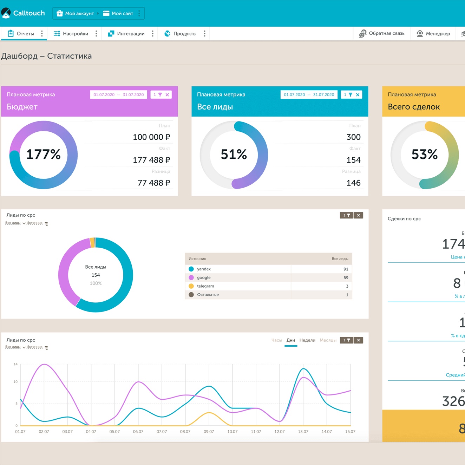Click the filter icon on the donut chart panel
The width and height of the screenshot is (465, 465).
346,215
